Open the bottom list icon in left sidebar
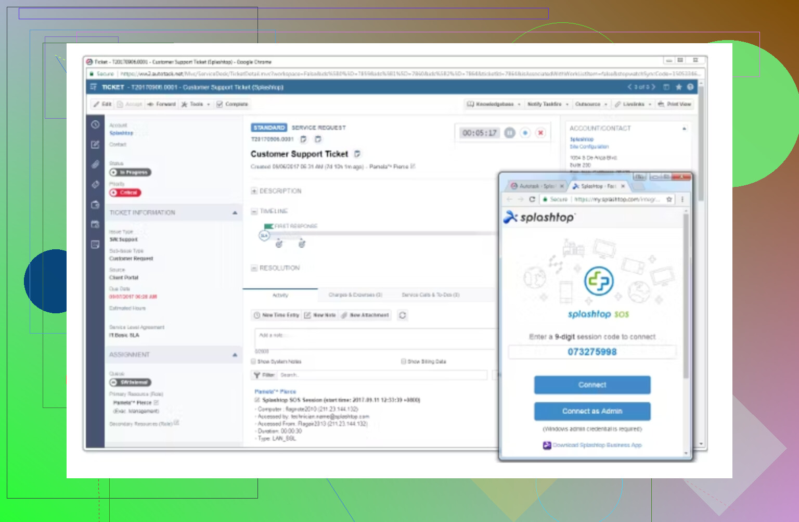This screenshot has width=799, height=522. click(95, 244)
